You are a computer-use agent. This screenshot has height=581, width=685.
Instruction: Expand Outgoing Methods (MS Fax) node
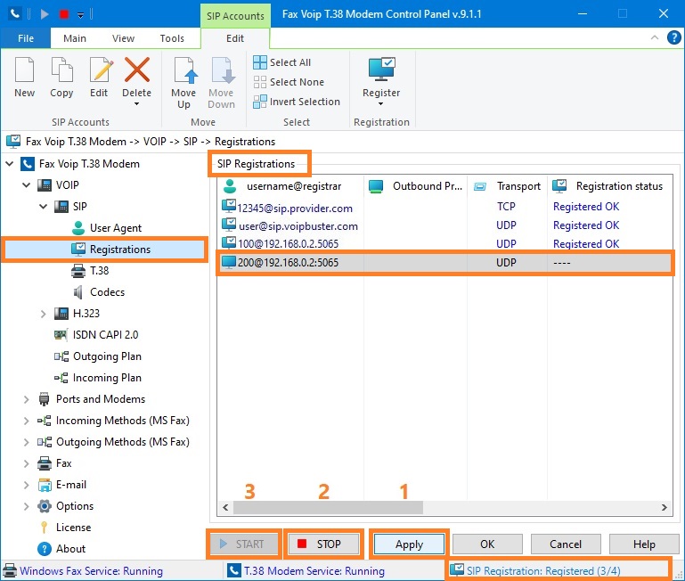pos(26,442)
